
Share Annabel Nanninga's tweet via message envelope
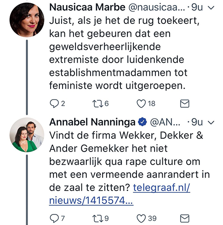point(184,219)
